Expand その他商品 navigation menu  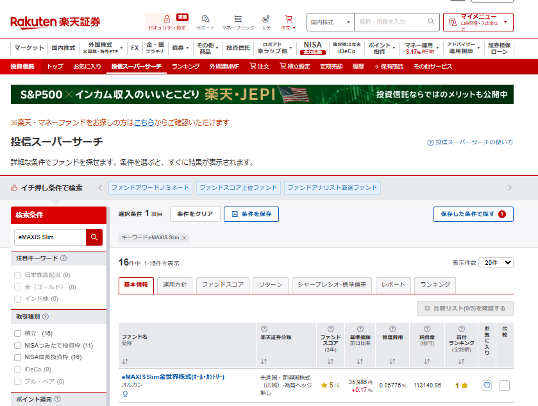coord(207,47)
